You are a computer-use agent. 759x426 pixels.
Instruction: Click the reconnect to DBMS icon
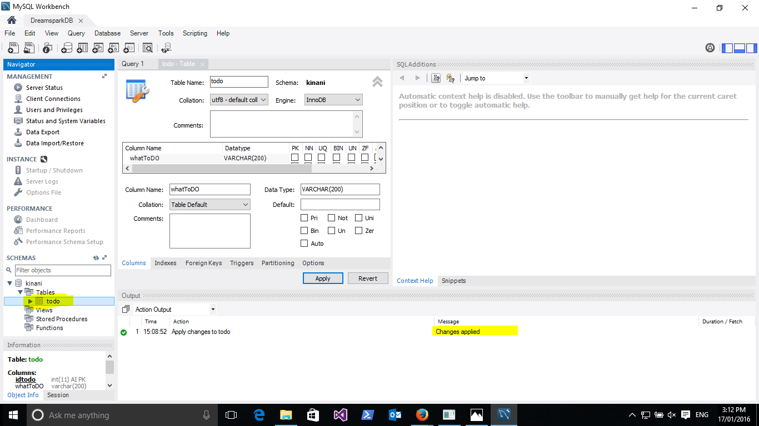(166, 48)
